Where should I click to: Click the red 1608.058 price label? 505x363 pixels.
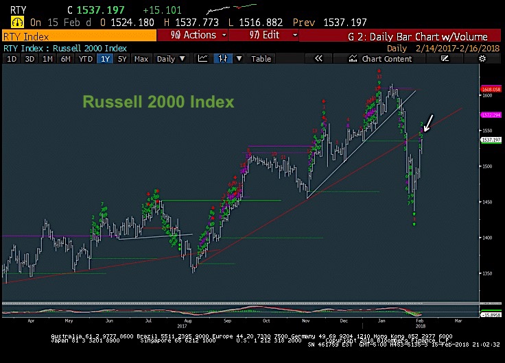[x=491, y=90]
